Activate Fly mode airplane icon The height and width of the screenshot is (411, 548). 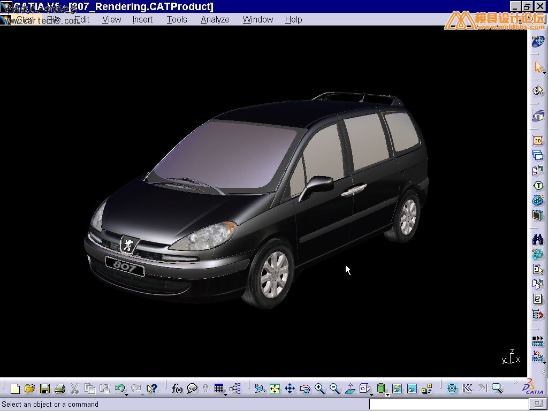point(260,389)
